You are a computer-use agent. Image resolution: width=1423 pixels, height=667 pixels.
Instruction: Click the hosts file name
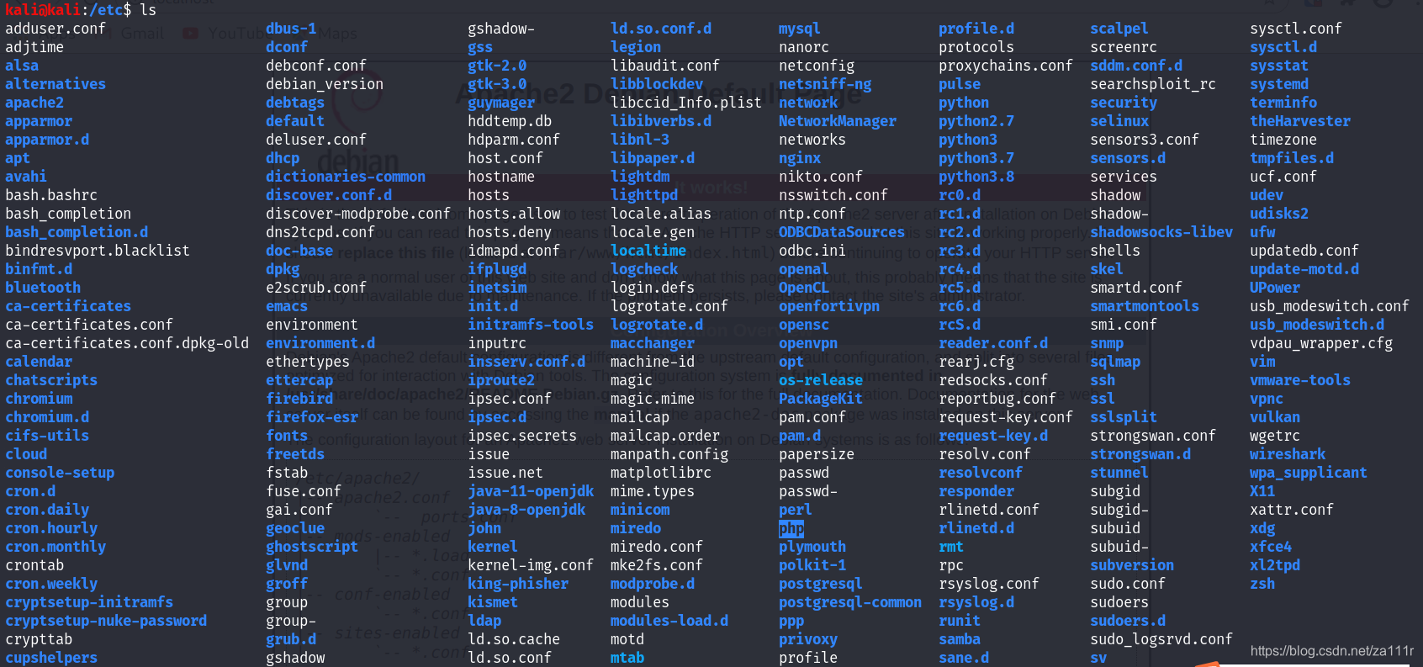(x=489, y=195)
